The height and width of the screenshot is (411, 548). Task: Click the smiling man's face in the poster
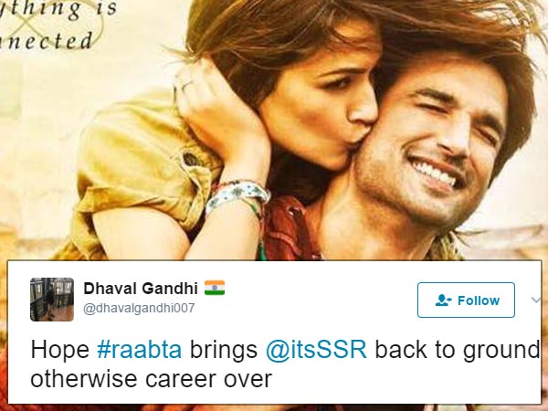pos(433,147)
